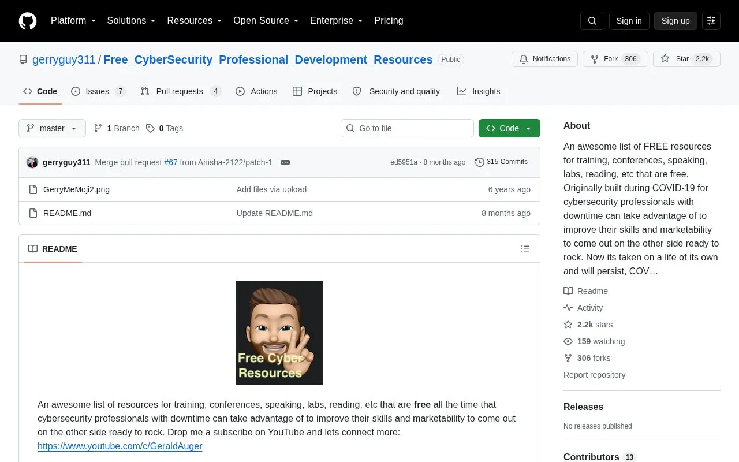
Task: Open the Resources dropdown menu
Action: point(195,21)
